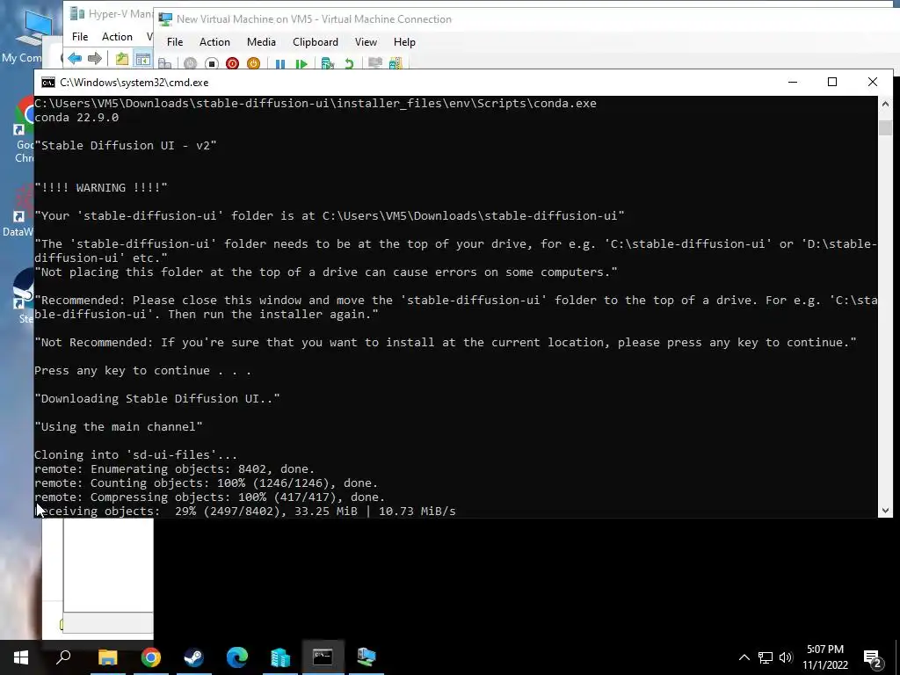
Task: Send Ctrl+Alt+Delete via VM Connection toolbar
Action: (164, 63)
